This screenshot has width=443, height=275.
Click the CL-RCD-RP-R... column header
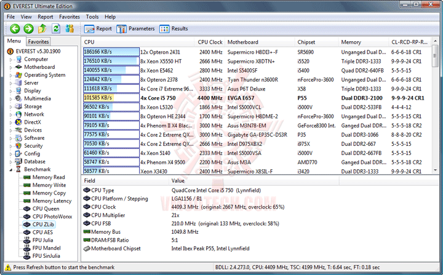click(410, 42)
